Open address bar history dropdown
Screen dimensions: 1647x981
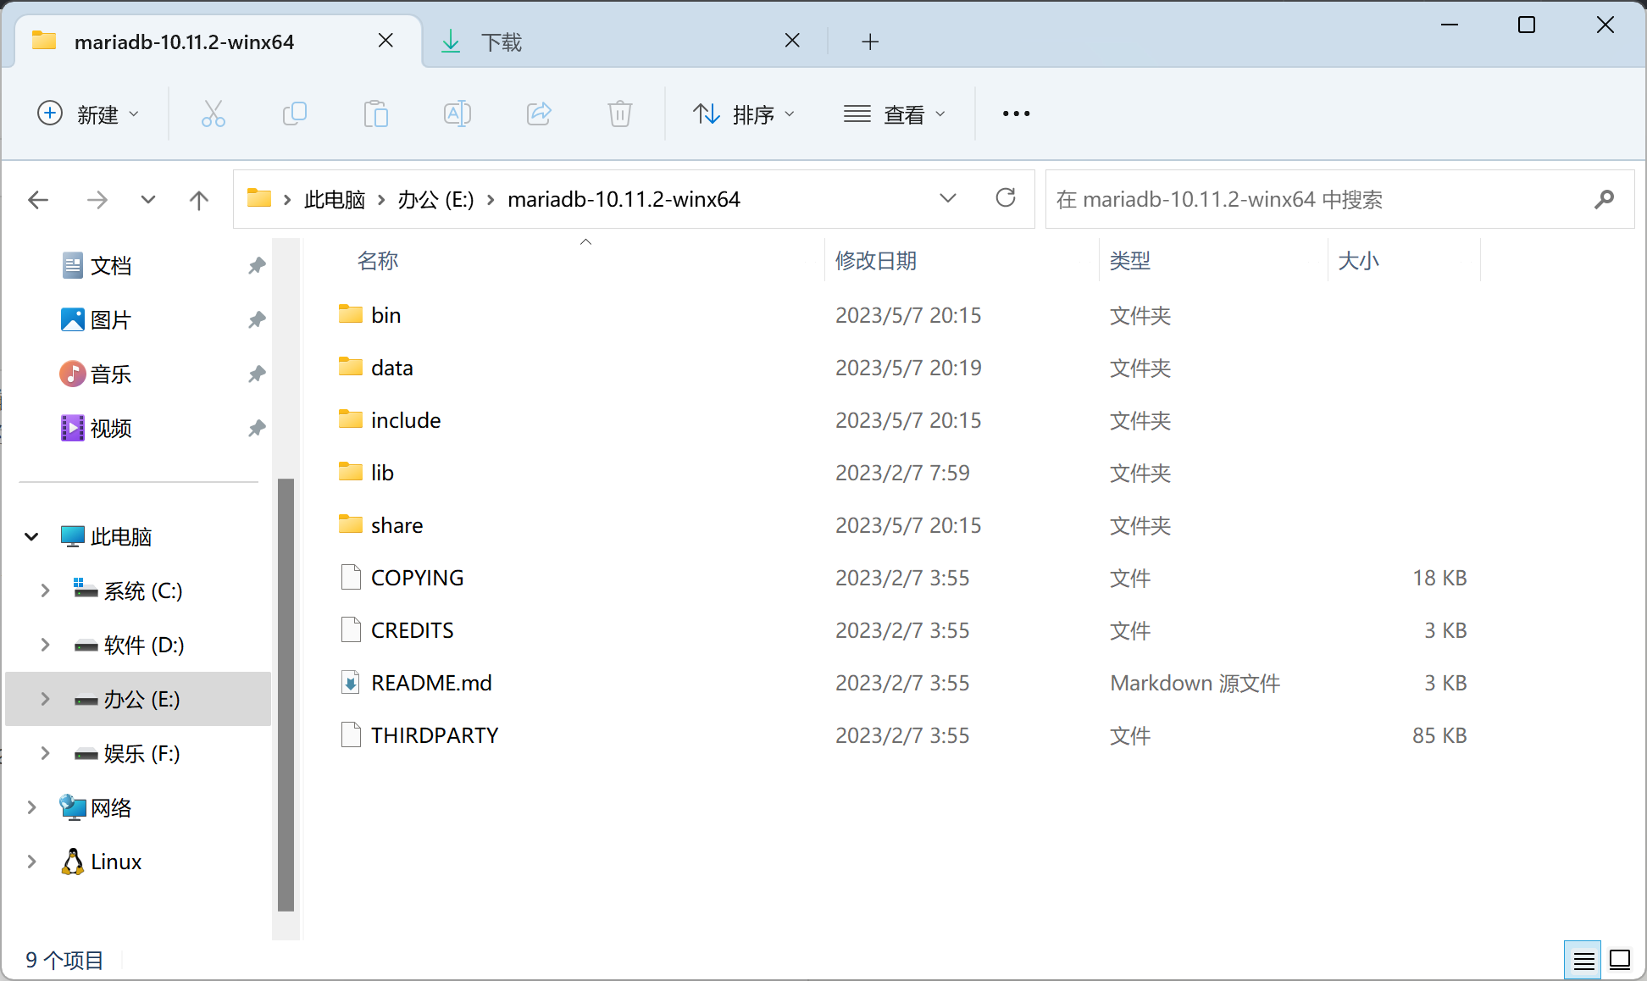(x=948, y=198)
